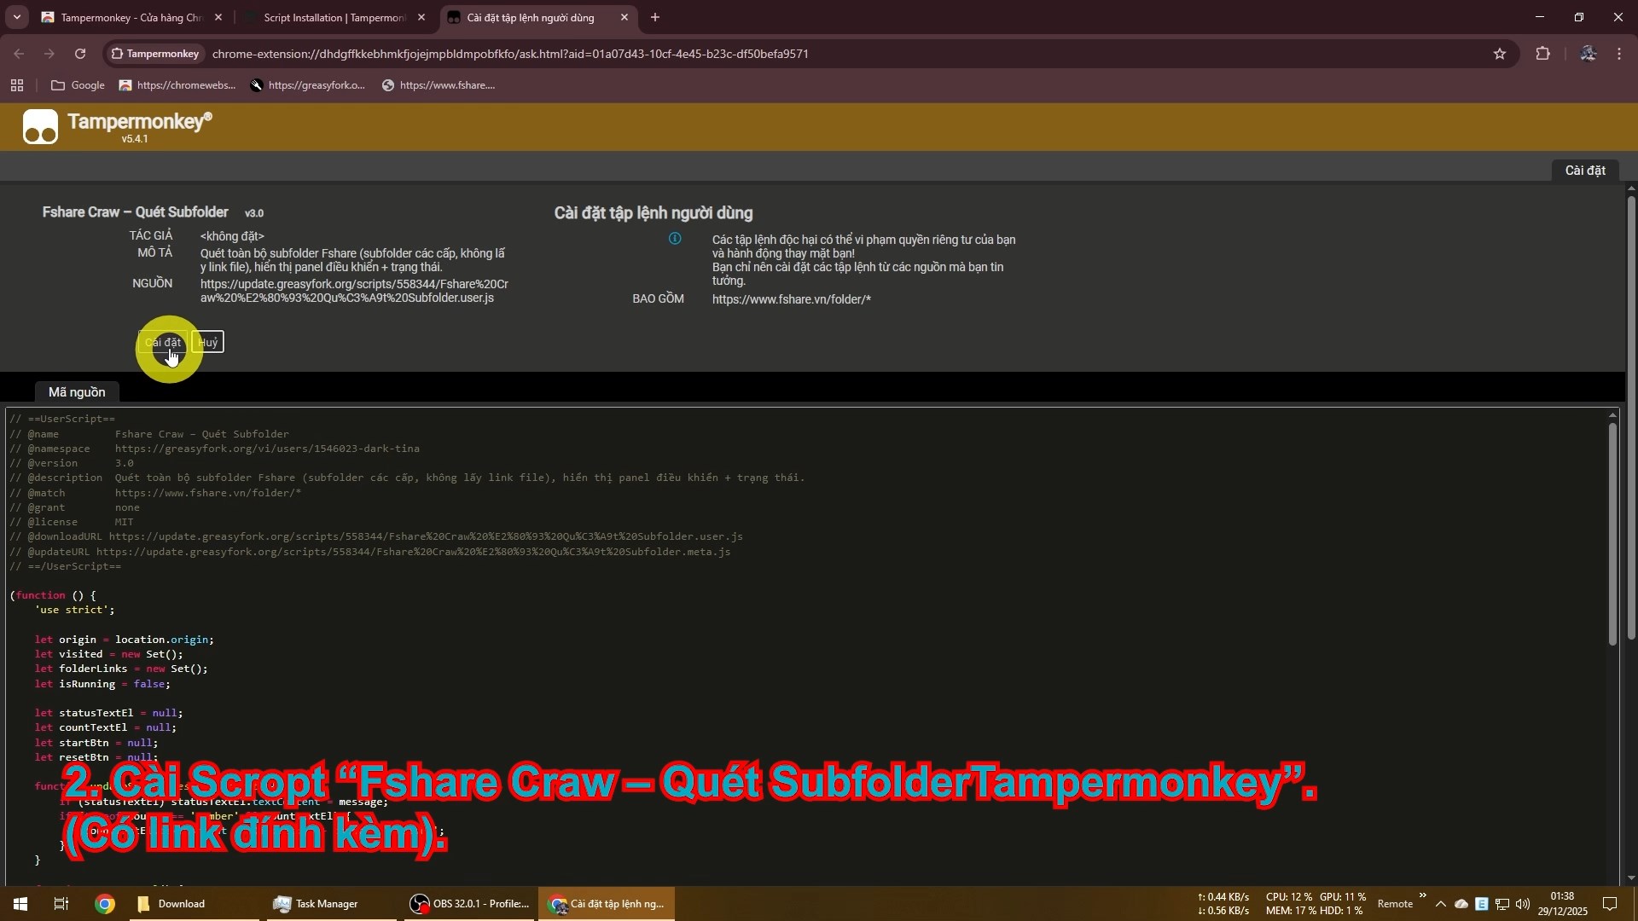This screenshot has width=1638, height=921.
Task: Click the OneDrive cloud icon in system tray
Action: point(1461,904)
